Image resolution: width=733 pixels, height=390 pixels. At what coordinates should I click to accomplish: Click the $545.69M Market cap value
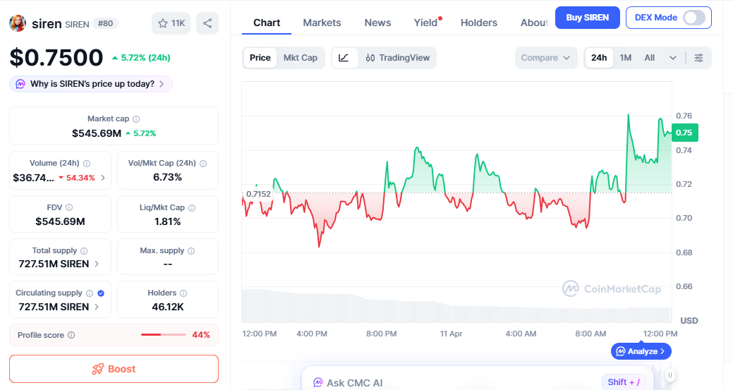pos(97,133)
